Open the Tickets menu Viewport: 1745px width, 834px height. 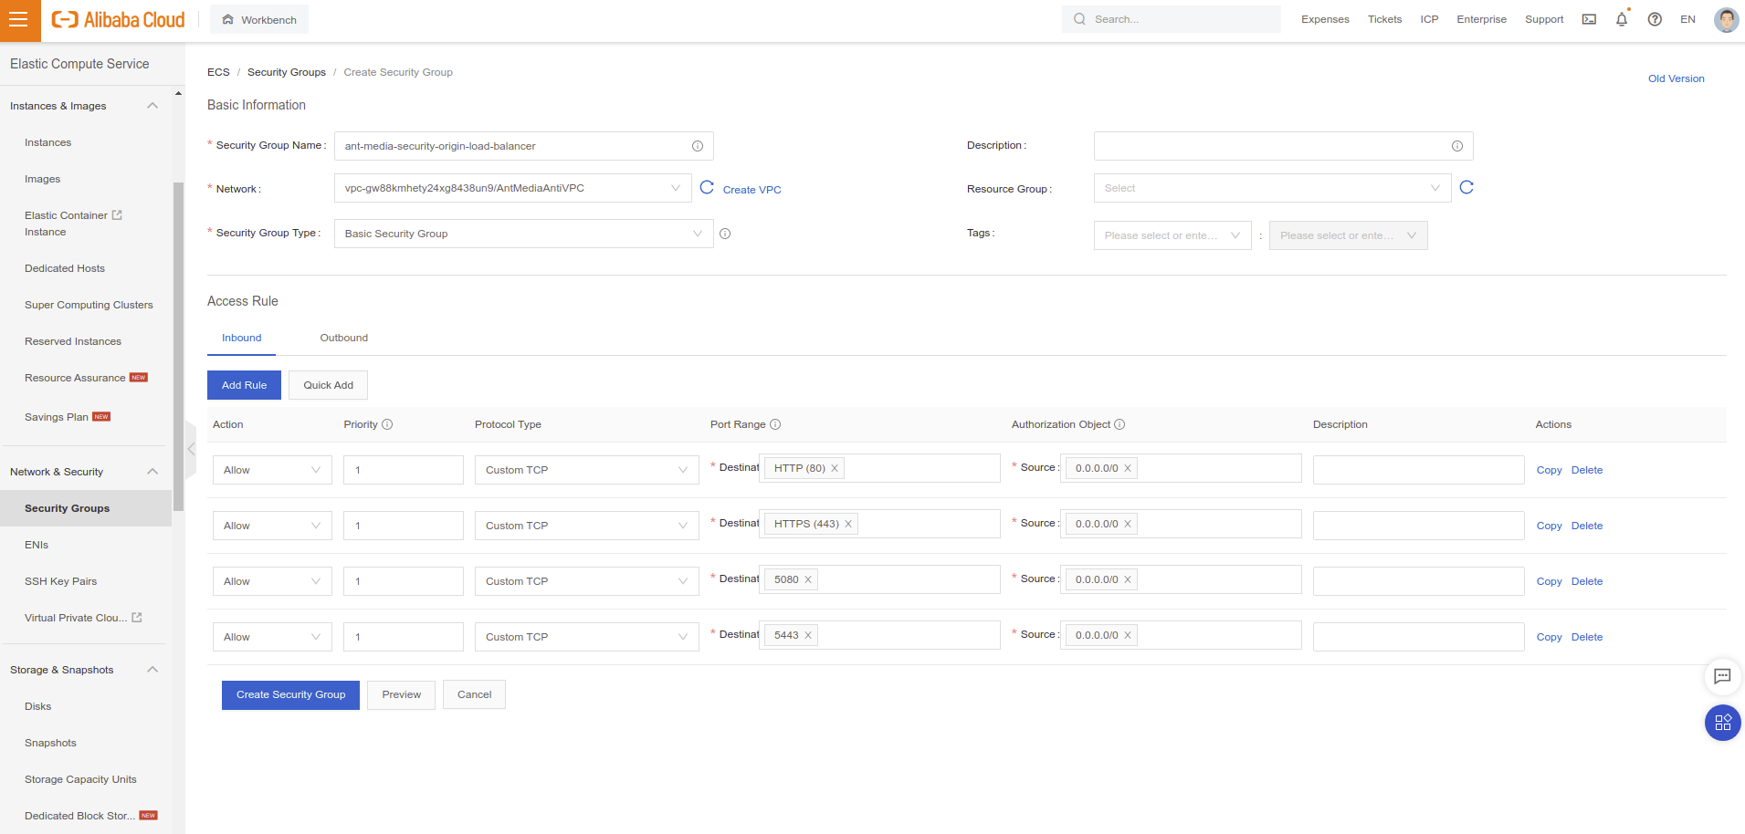pos(1384,19)
